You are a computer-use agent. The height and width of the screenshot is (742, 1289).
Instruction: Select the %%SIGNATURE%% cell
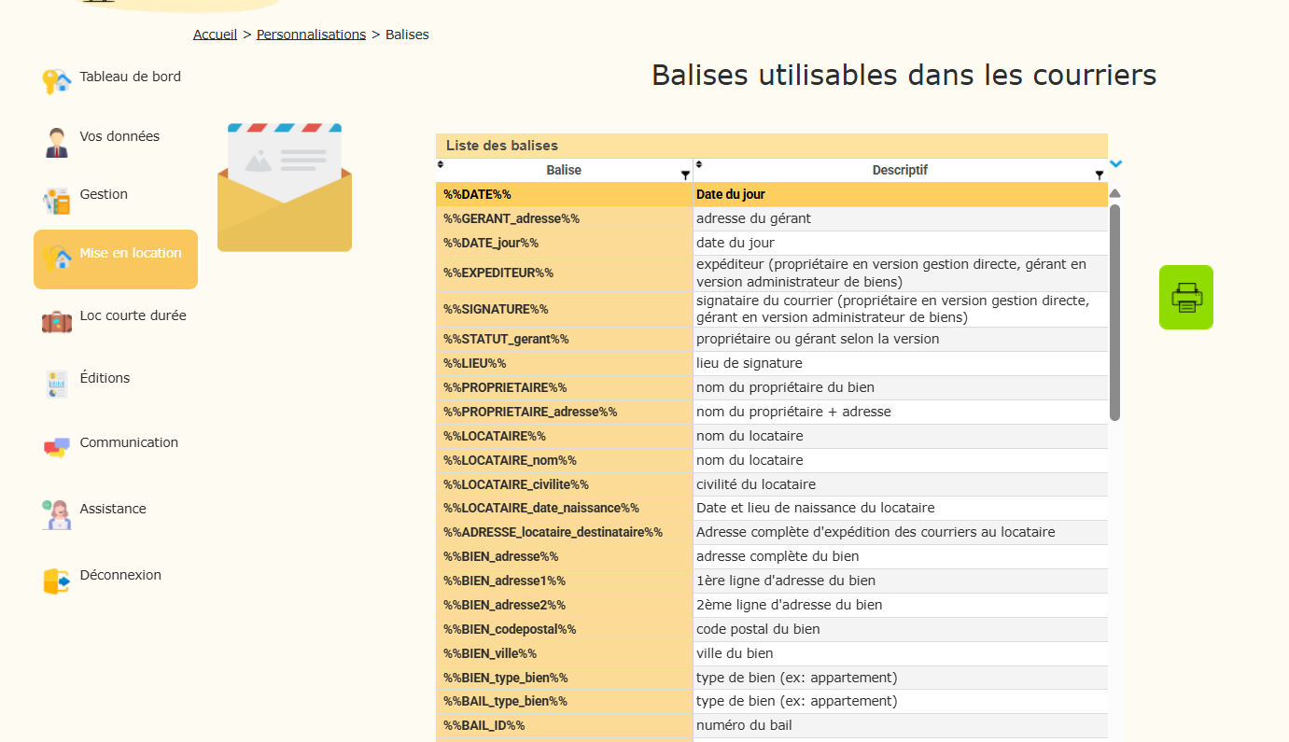click(564, 309)
